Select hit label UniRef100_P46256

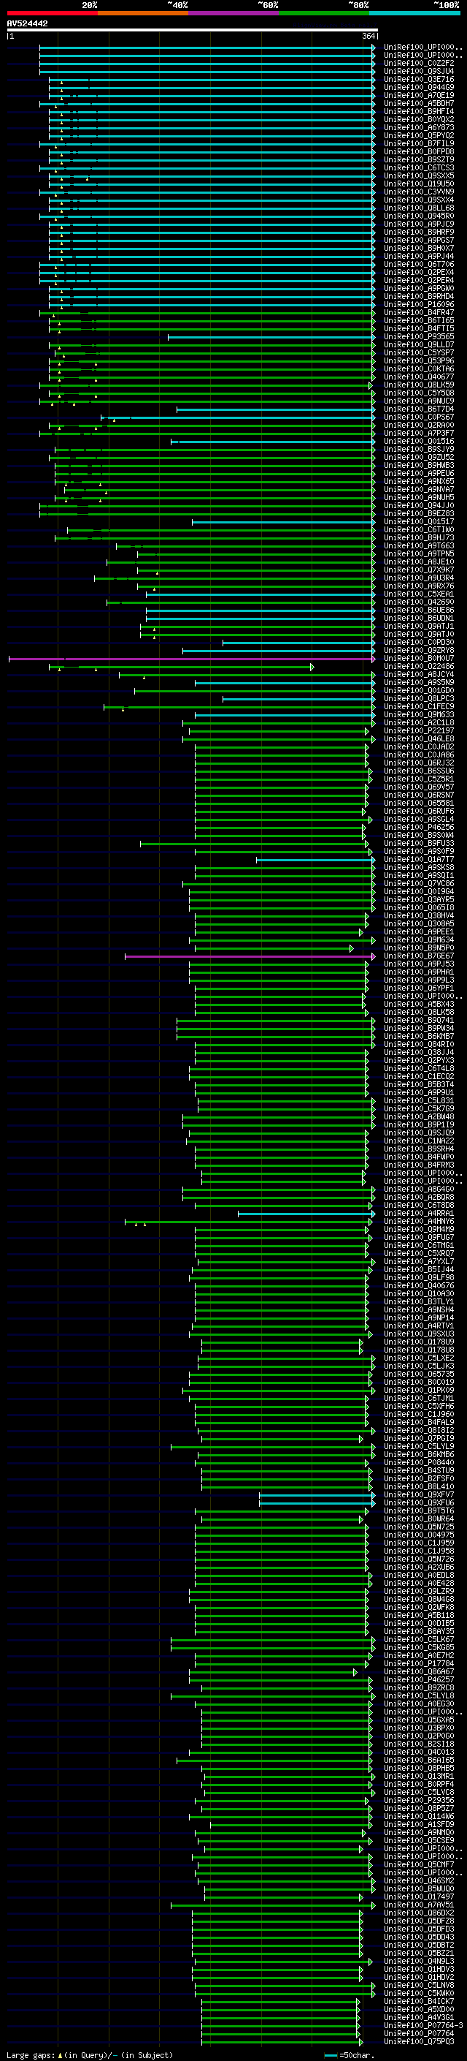coord(419,828)
